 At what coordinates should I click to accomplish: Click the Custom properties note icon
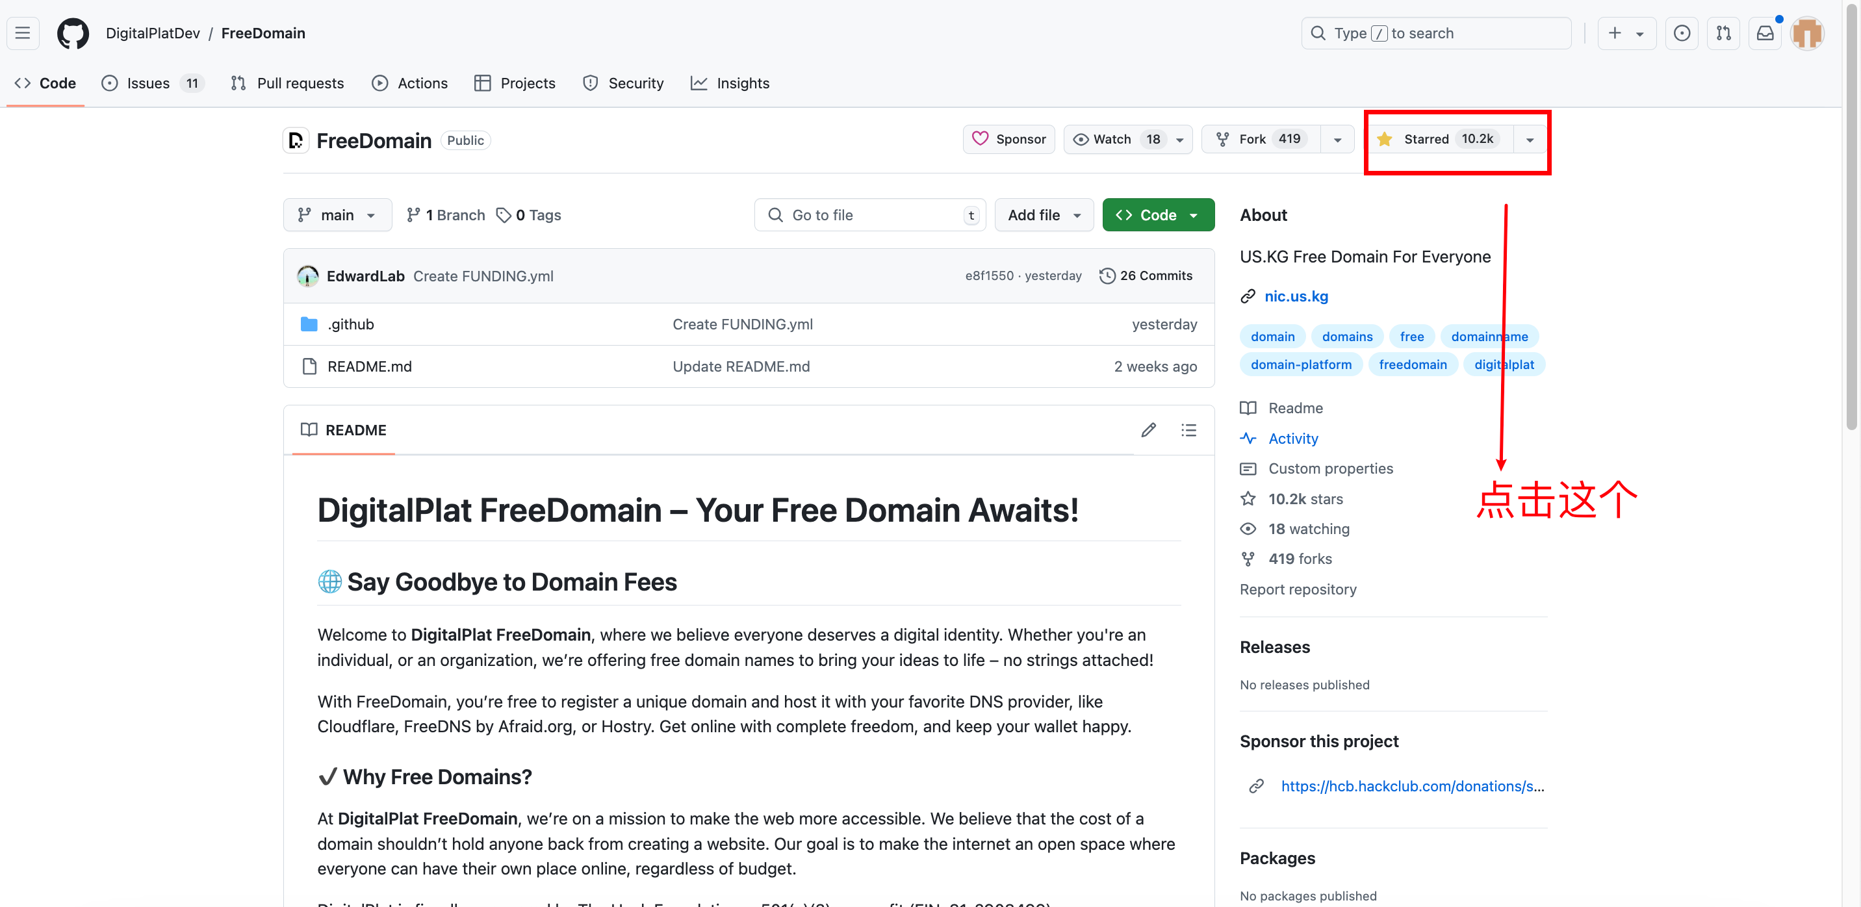(x=1248, y=468)
